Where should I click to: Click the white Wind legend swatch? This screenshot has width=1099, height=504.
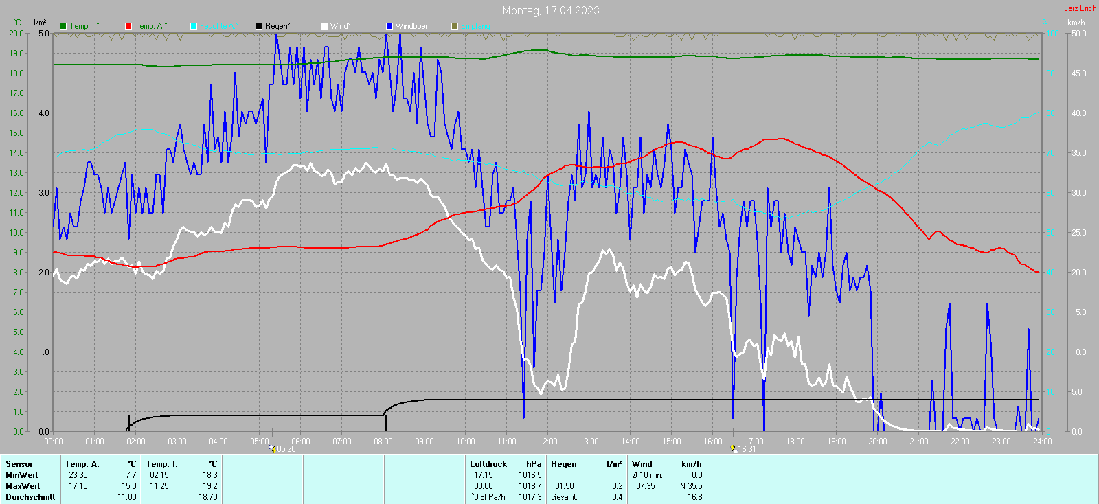tap(324, 26)
